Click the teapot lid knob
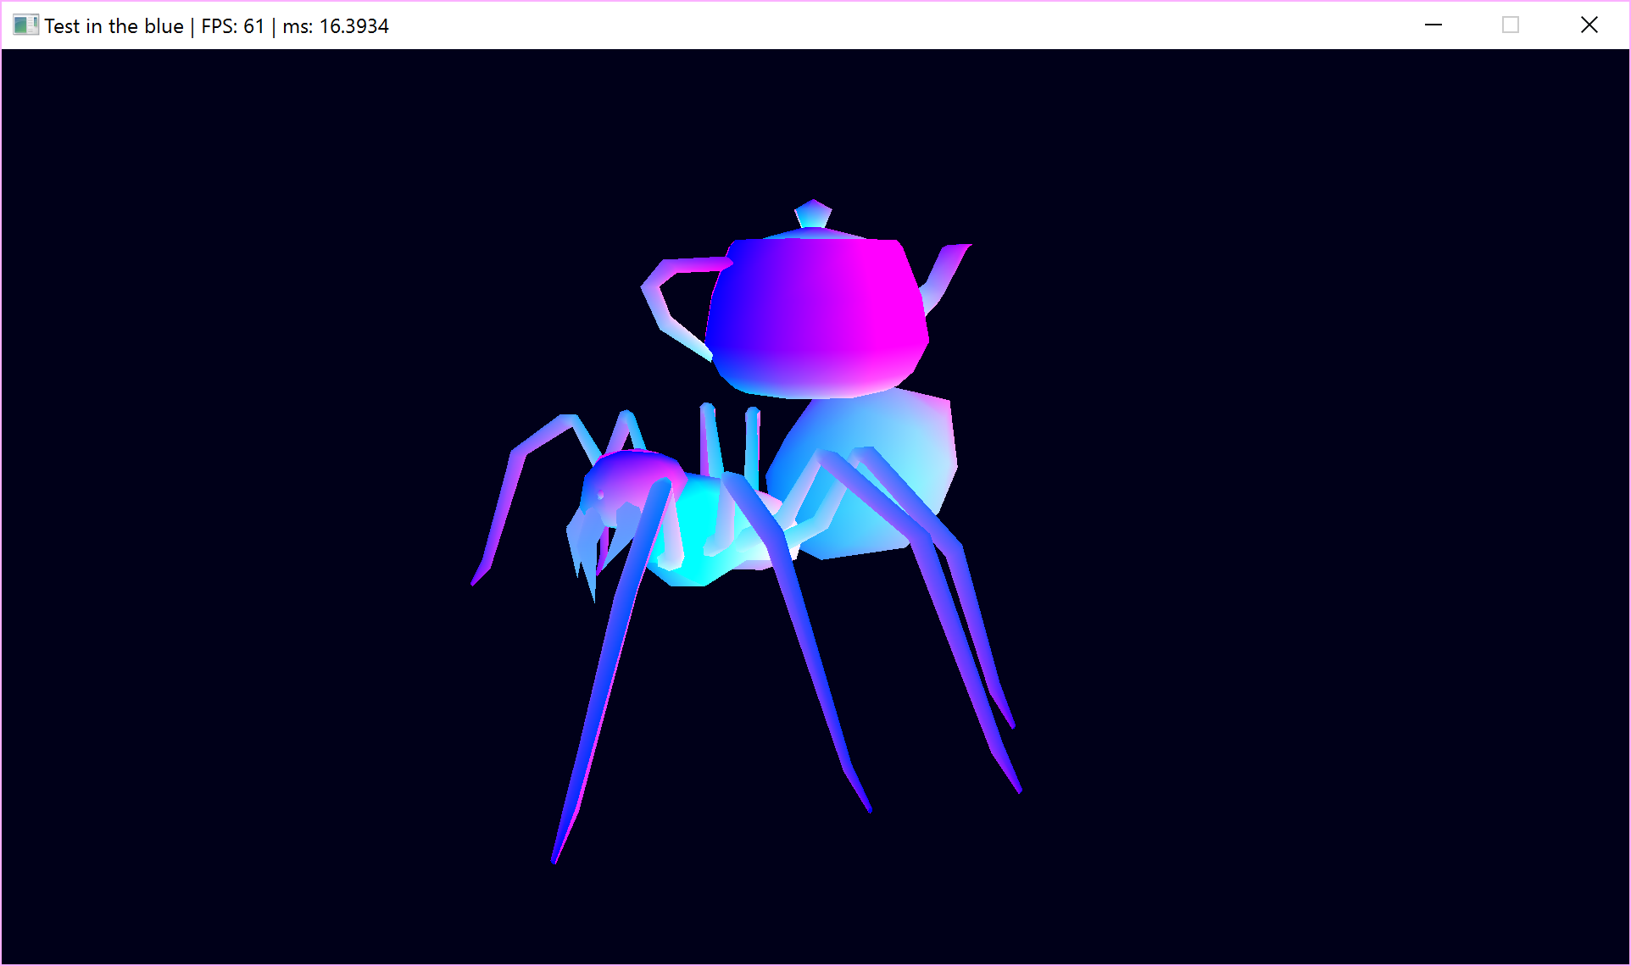 point(813,213)
